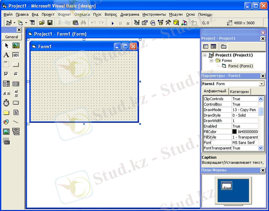Click the FillColor black color swatch

pos(234,132)
